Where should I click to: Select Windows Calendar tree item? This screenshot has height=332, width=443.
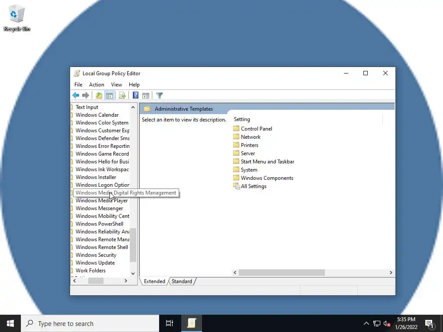click(97, 115)
